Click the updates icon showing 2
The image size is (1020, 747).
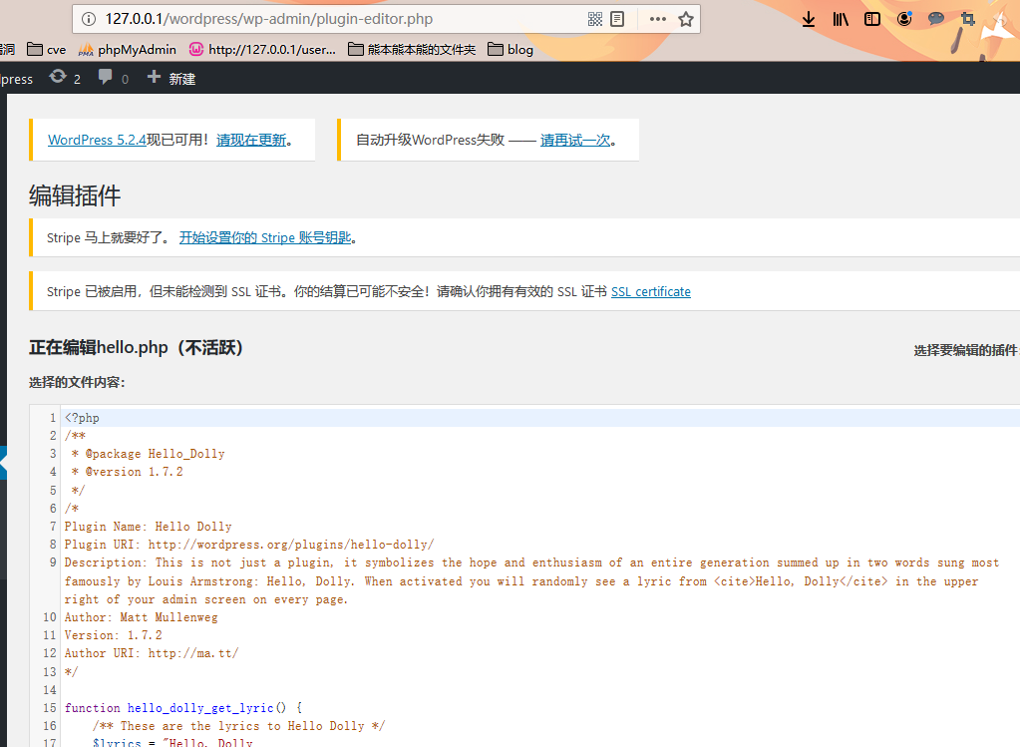(65, 78)
